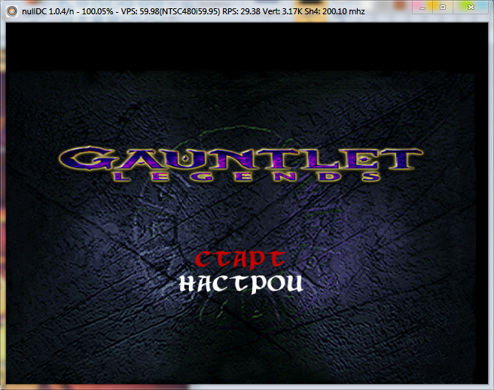Open the НАСТРОИ settings menu option
The width and height of the screenshot is (494, 390).
click(241, 284)
